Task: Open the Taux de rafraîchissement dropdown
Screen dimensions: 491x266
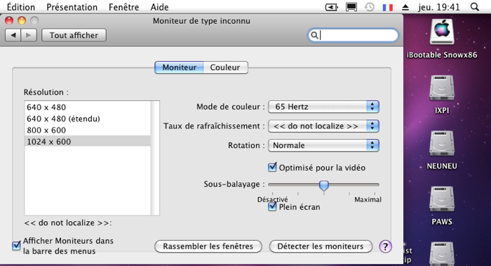Action: pyautogui.click(x=323, y=126)
